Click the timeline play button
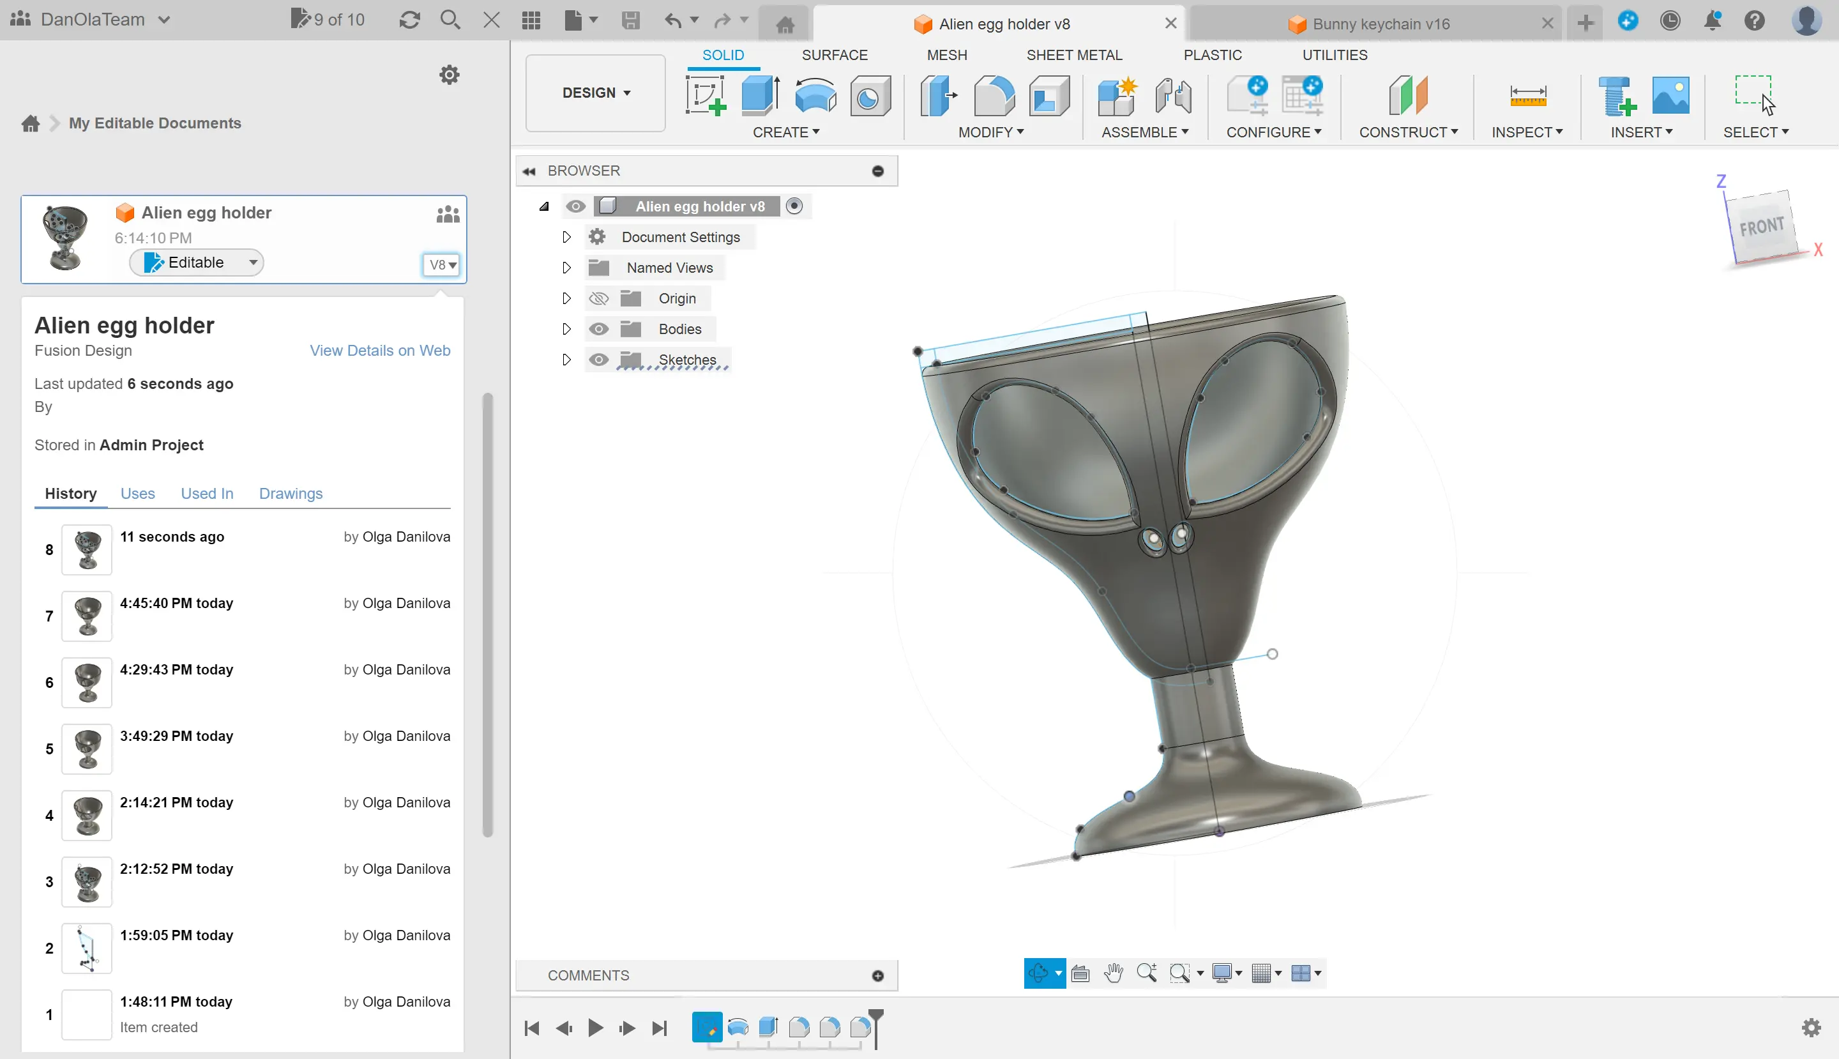This screenshot has width=1839, height=1059. 595,1028
